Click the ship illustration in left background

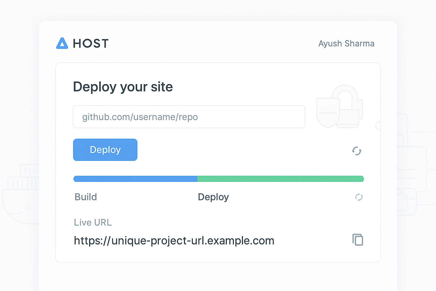(x=20, y=196)
